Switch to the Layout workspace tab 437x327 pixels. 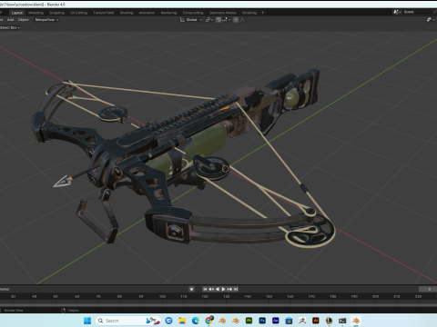pos(17,13)
